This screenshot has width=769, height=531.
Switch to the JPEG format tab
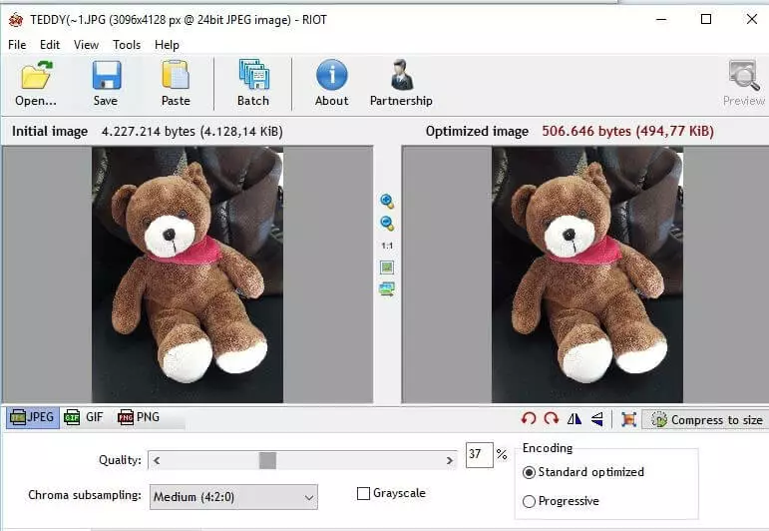click(x=33, y=417)
